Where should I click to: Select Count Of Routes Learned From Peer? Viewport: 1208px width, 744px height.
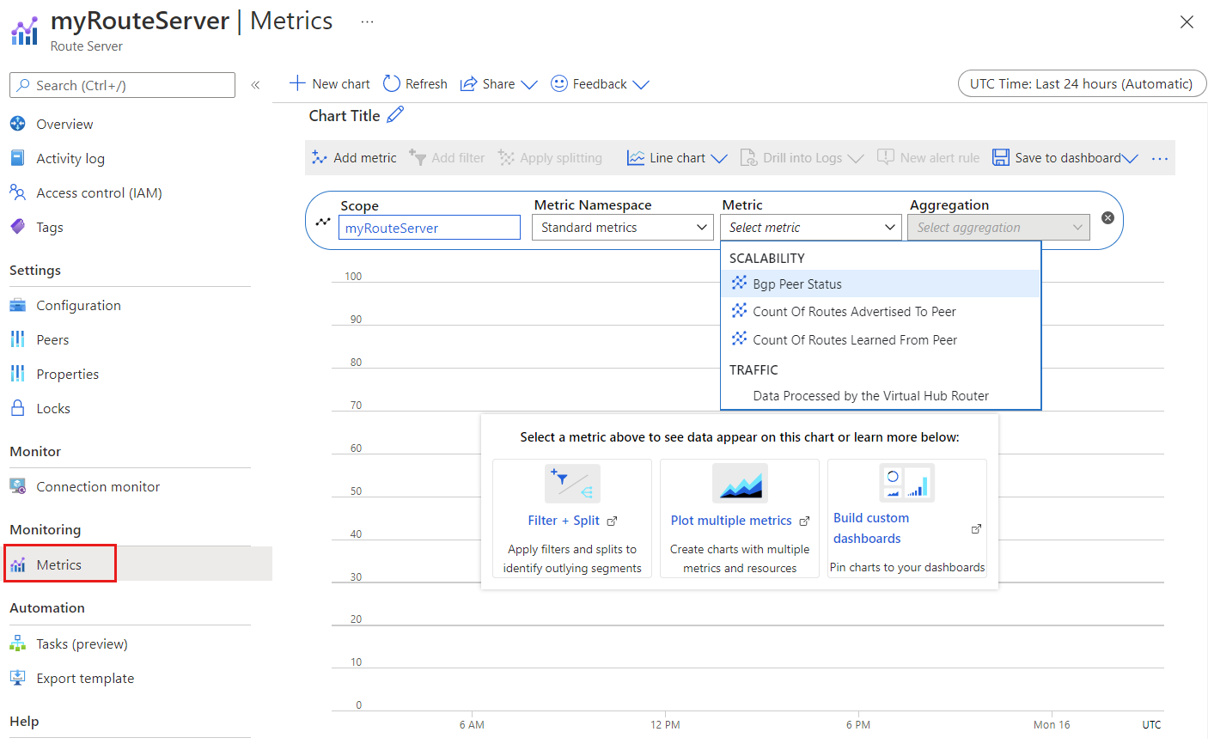854,339
